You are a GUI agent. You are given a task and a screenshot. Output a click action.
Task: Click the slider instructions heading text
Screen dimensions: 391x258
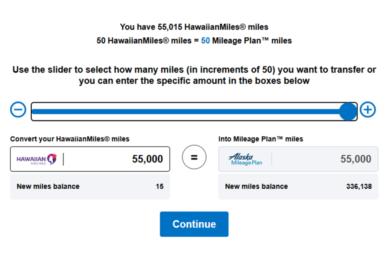(194, 75)
